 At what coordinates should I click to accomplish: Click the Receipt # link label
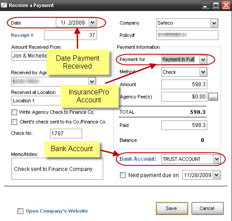(22, 35)
